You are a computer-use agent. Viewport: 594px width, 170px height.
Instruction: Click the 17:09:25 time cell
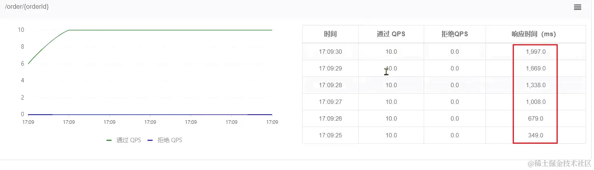pos(330,135)
